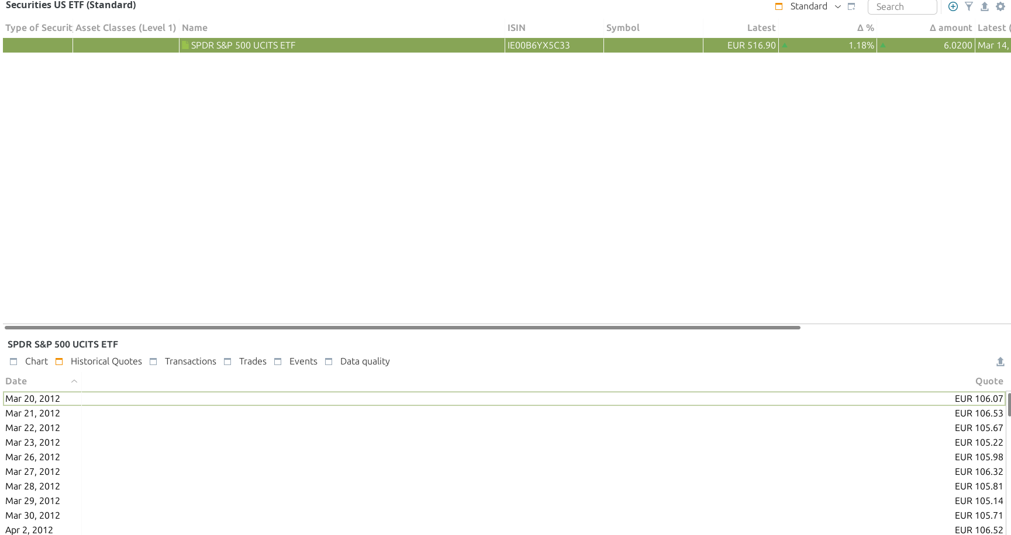Screen dimensions: 1011x535
Task: Click inside the Search field
Action: pos(902,7)
